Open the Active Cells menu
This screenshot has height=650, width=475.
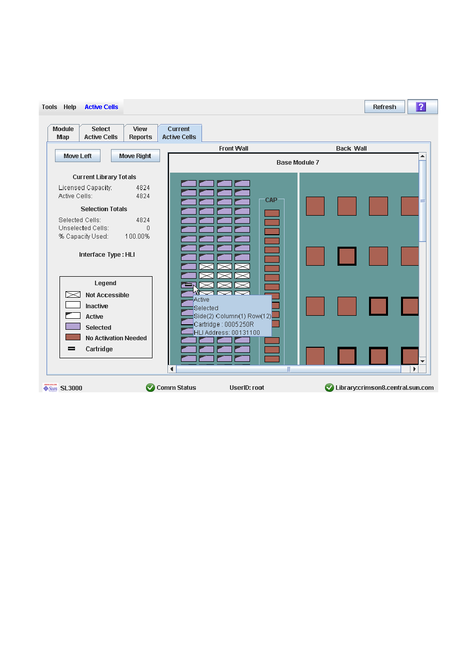[x=101, y=107]
